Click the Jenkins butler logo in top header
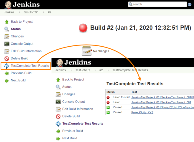Screen dimensions: 194x142 tap(8, 5)
